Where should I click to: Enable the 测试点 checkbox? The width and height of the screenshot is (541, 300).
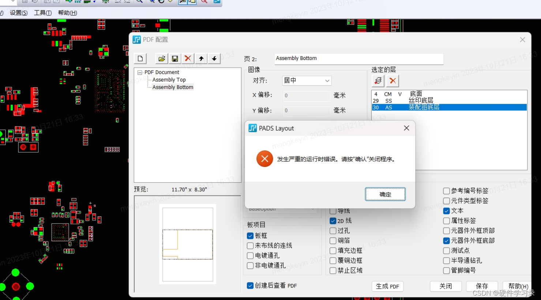point(446,250)
